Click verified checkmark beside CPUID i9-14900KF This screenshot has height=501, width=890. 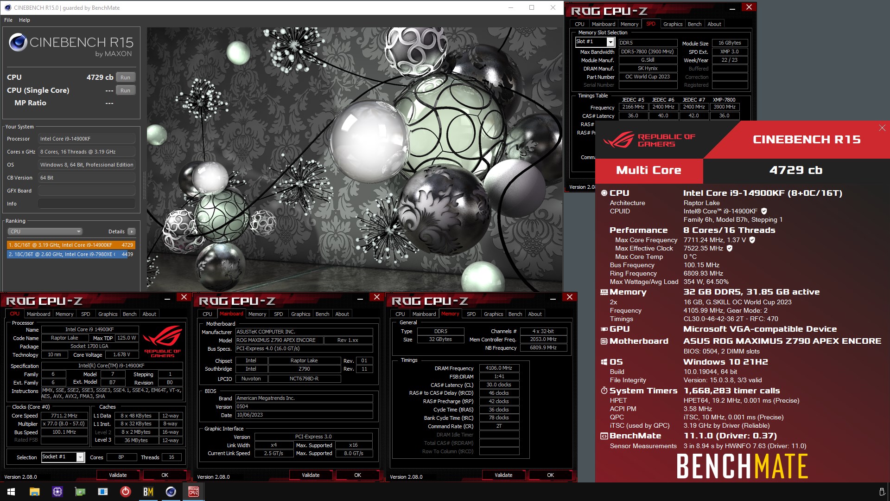coord(764,211)
